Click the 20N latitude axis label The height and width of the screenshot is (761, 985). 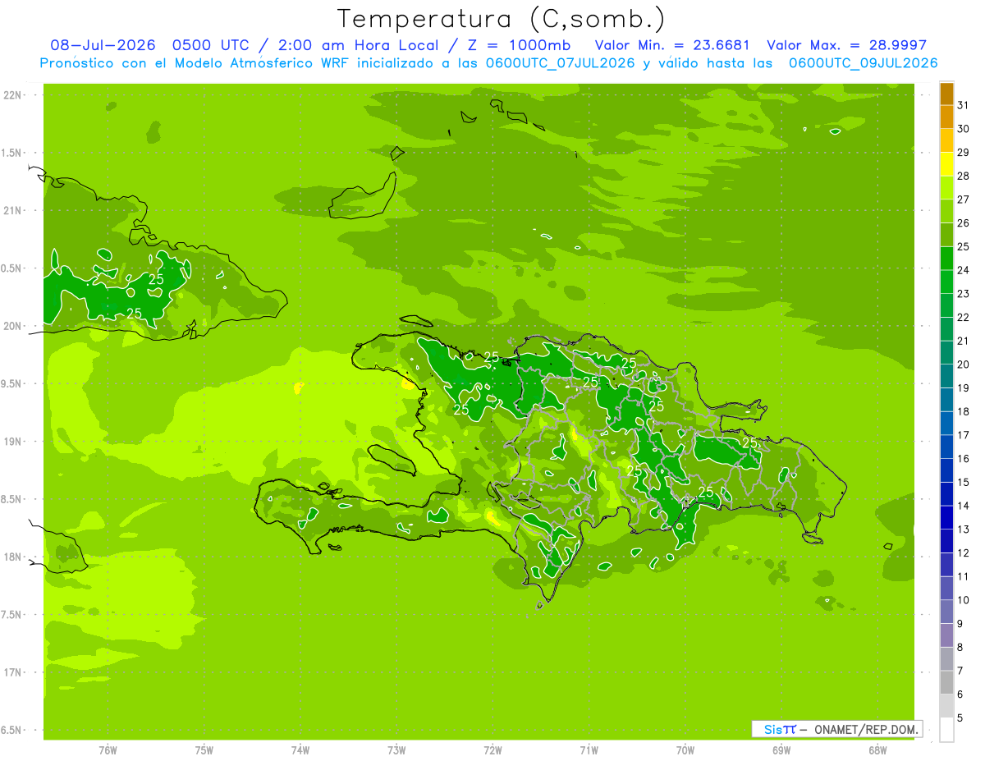point(15,326)
